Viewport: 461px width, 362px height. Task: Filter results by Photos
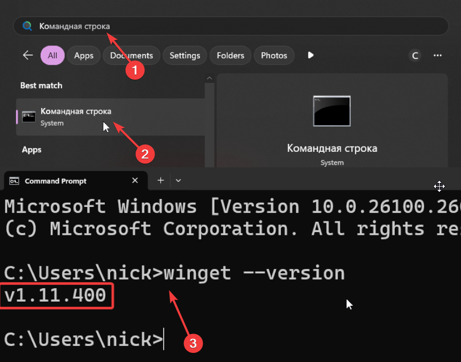pyautogui.click(x=274, y=55)
